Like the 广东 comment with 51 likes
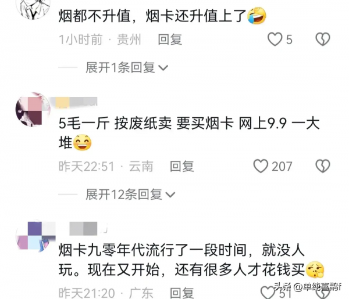The width and height of the screenshot is (349, 299). coord(268,293)
